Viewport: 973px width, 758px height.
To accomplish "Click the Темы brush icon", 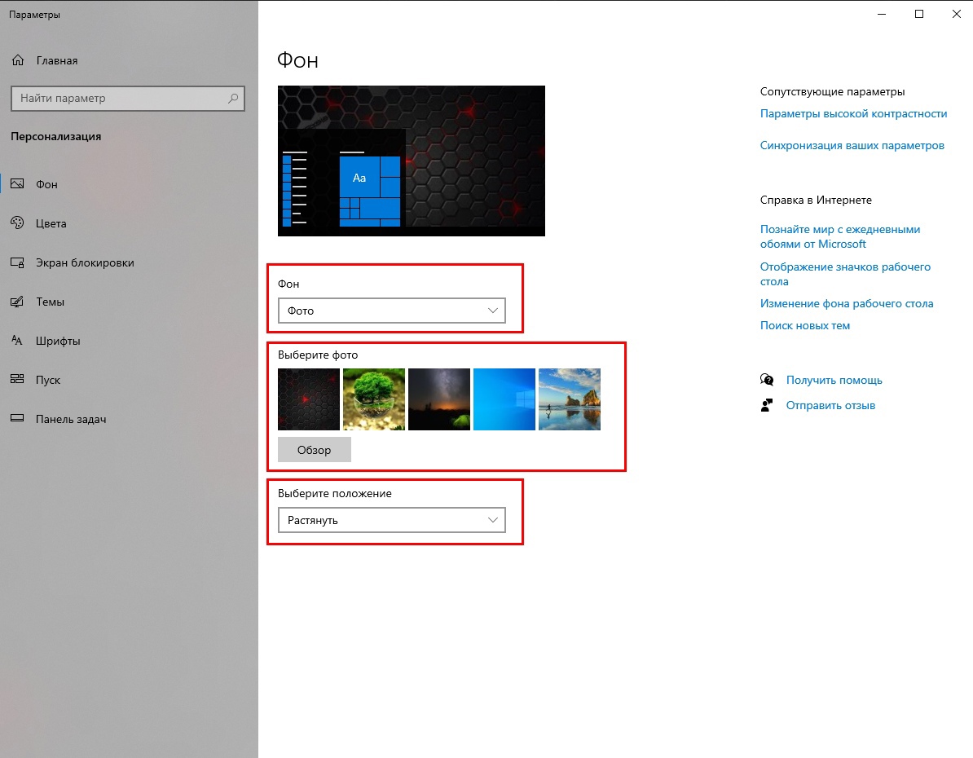I will point(18,302).
